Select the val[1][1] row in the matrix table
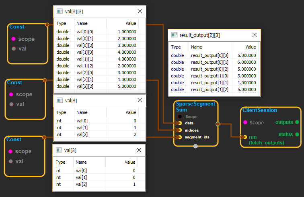This screenshot has width=304, height=197. point(99,59)
